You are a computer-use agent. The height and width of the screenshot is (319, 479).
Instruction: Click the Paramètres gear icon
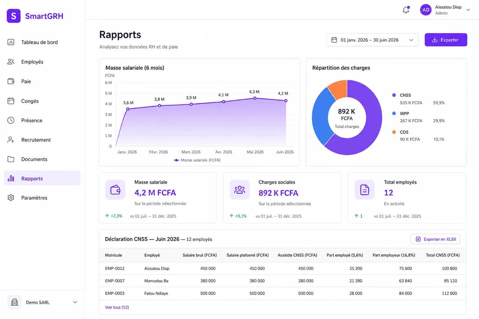tap(11, 198)
